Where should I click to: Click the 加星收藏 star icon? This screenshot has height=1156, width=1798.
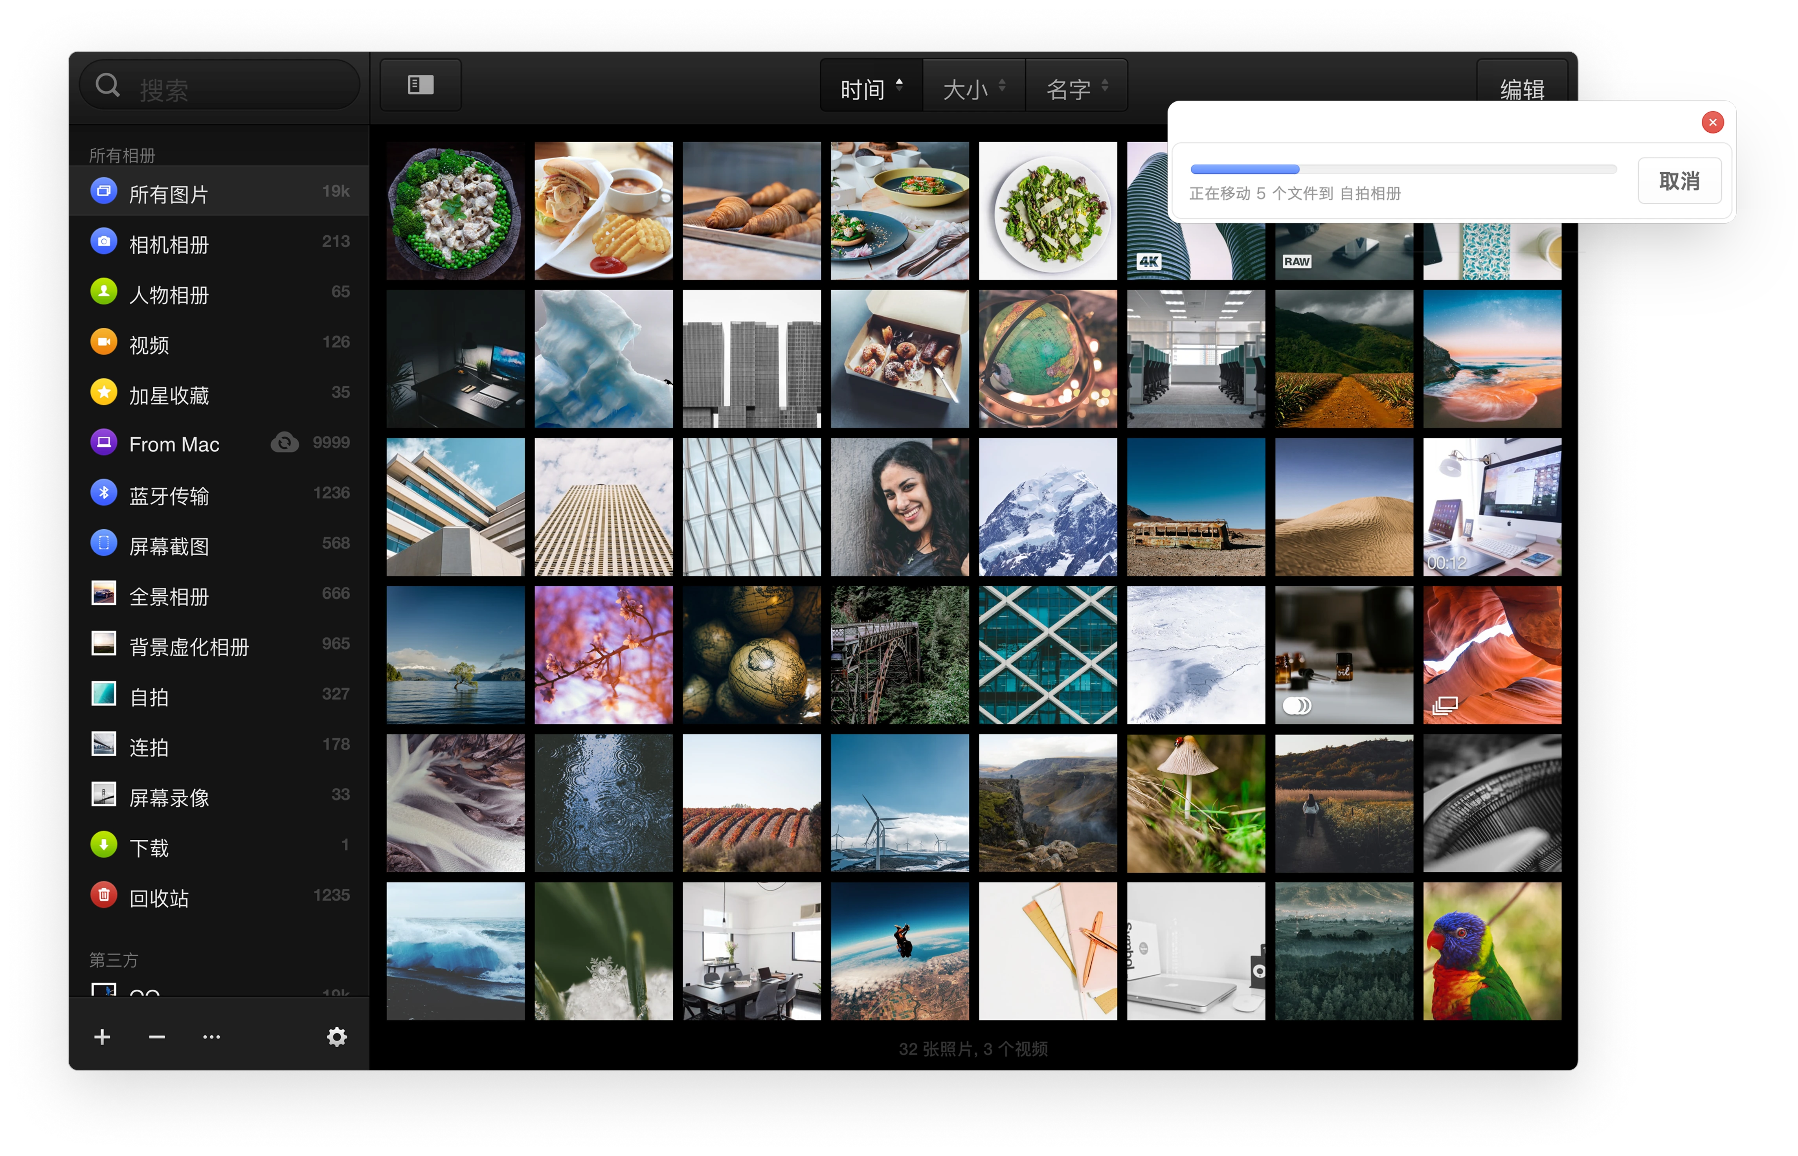click(104, 393)
